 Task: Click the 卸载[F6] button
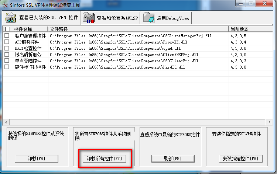click(x=37, y=159)
